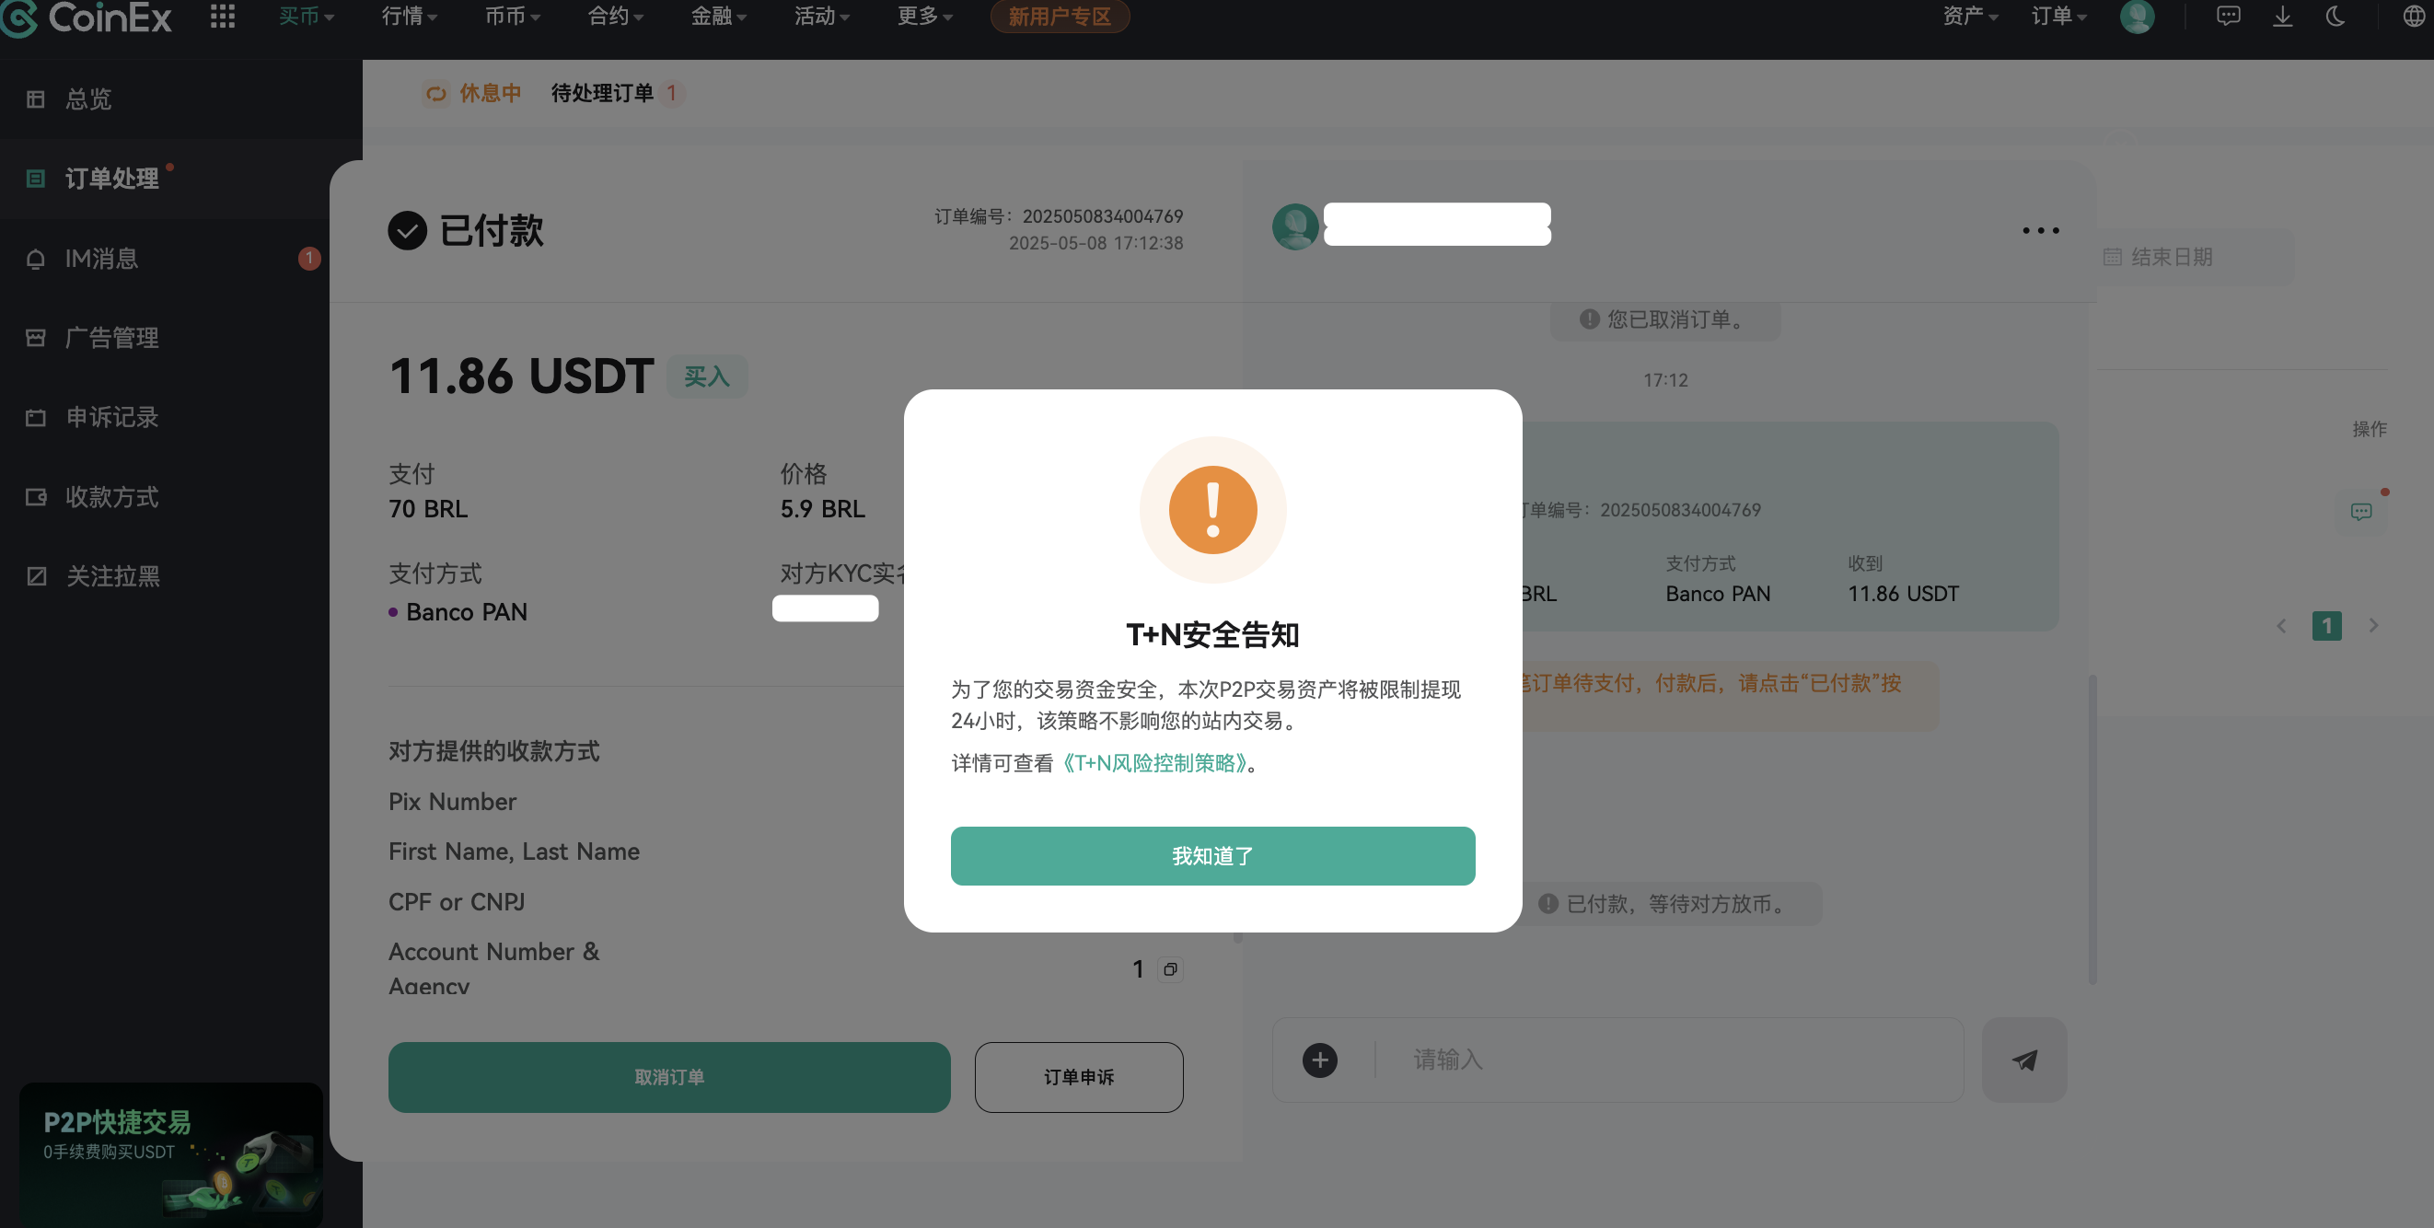Confirm the notice with 我知道了 button
Screen dimensions: 2434x1228
(1212, 856)
